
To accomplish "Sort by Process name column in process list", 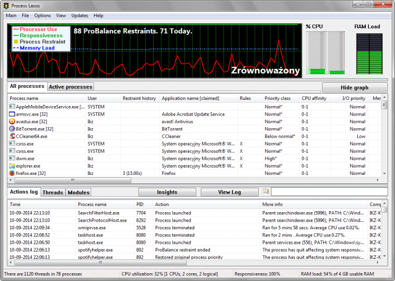I will click(46, 98).
